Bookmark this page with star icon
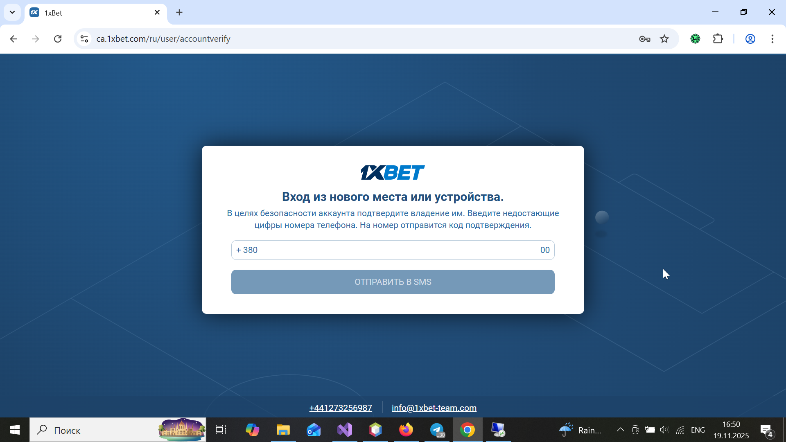The width and height of the screenshot is (786, 442). pyautogui.click(x=664, y=39)
